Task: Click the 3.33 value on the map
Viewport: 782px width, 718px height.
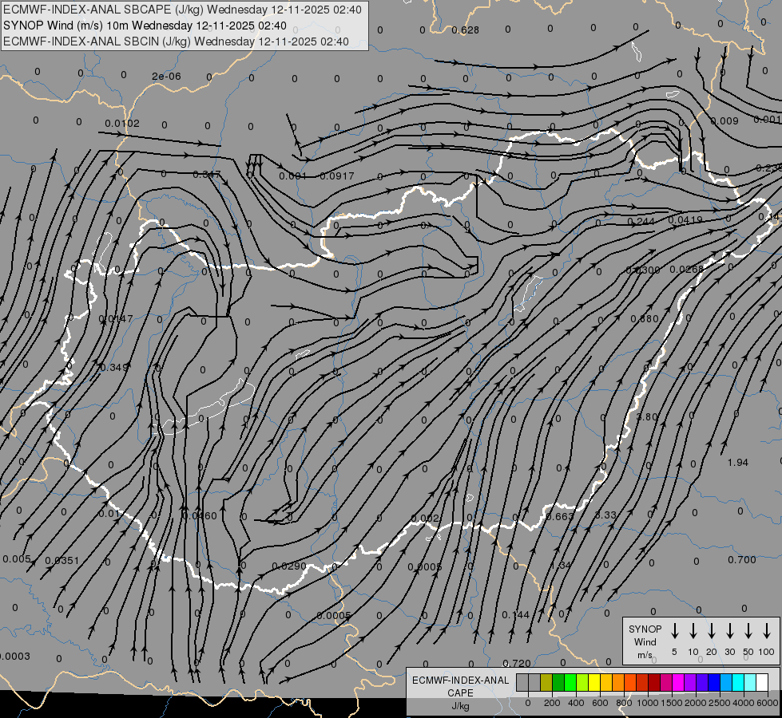Action: tap(605, 515)
